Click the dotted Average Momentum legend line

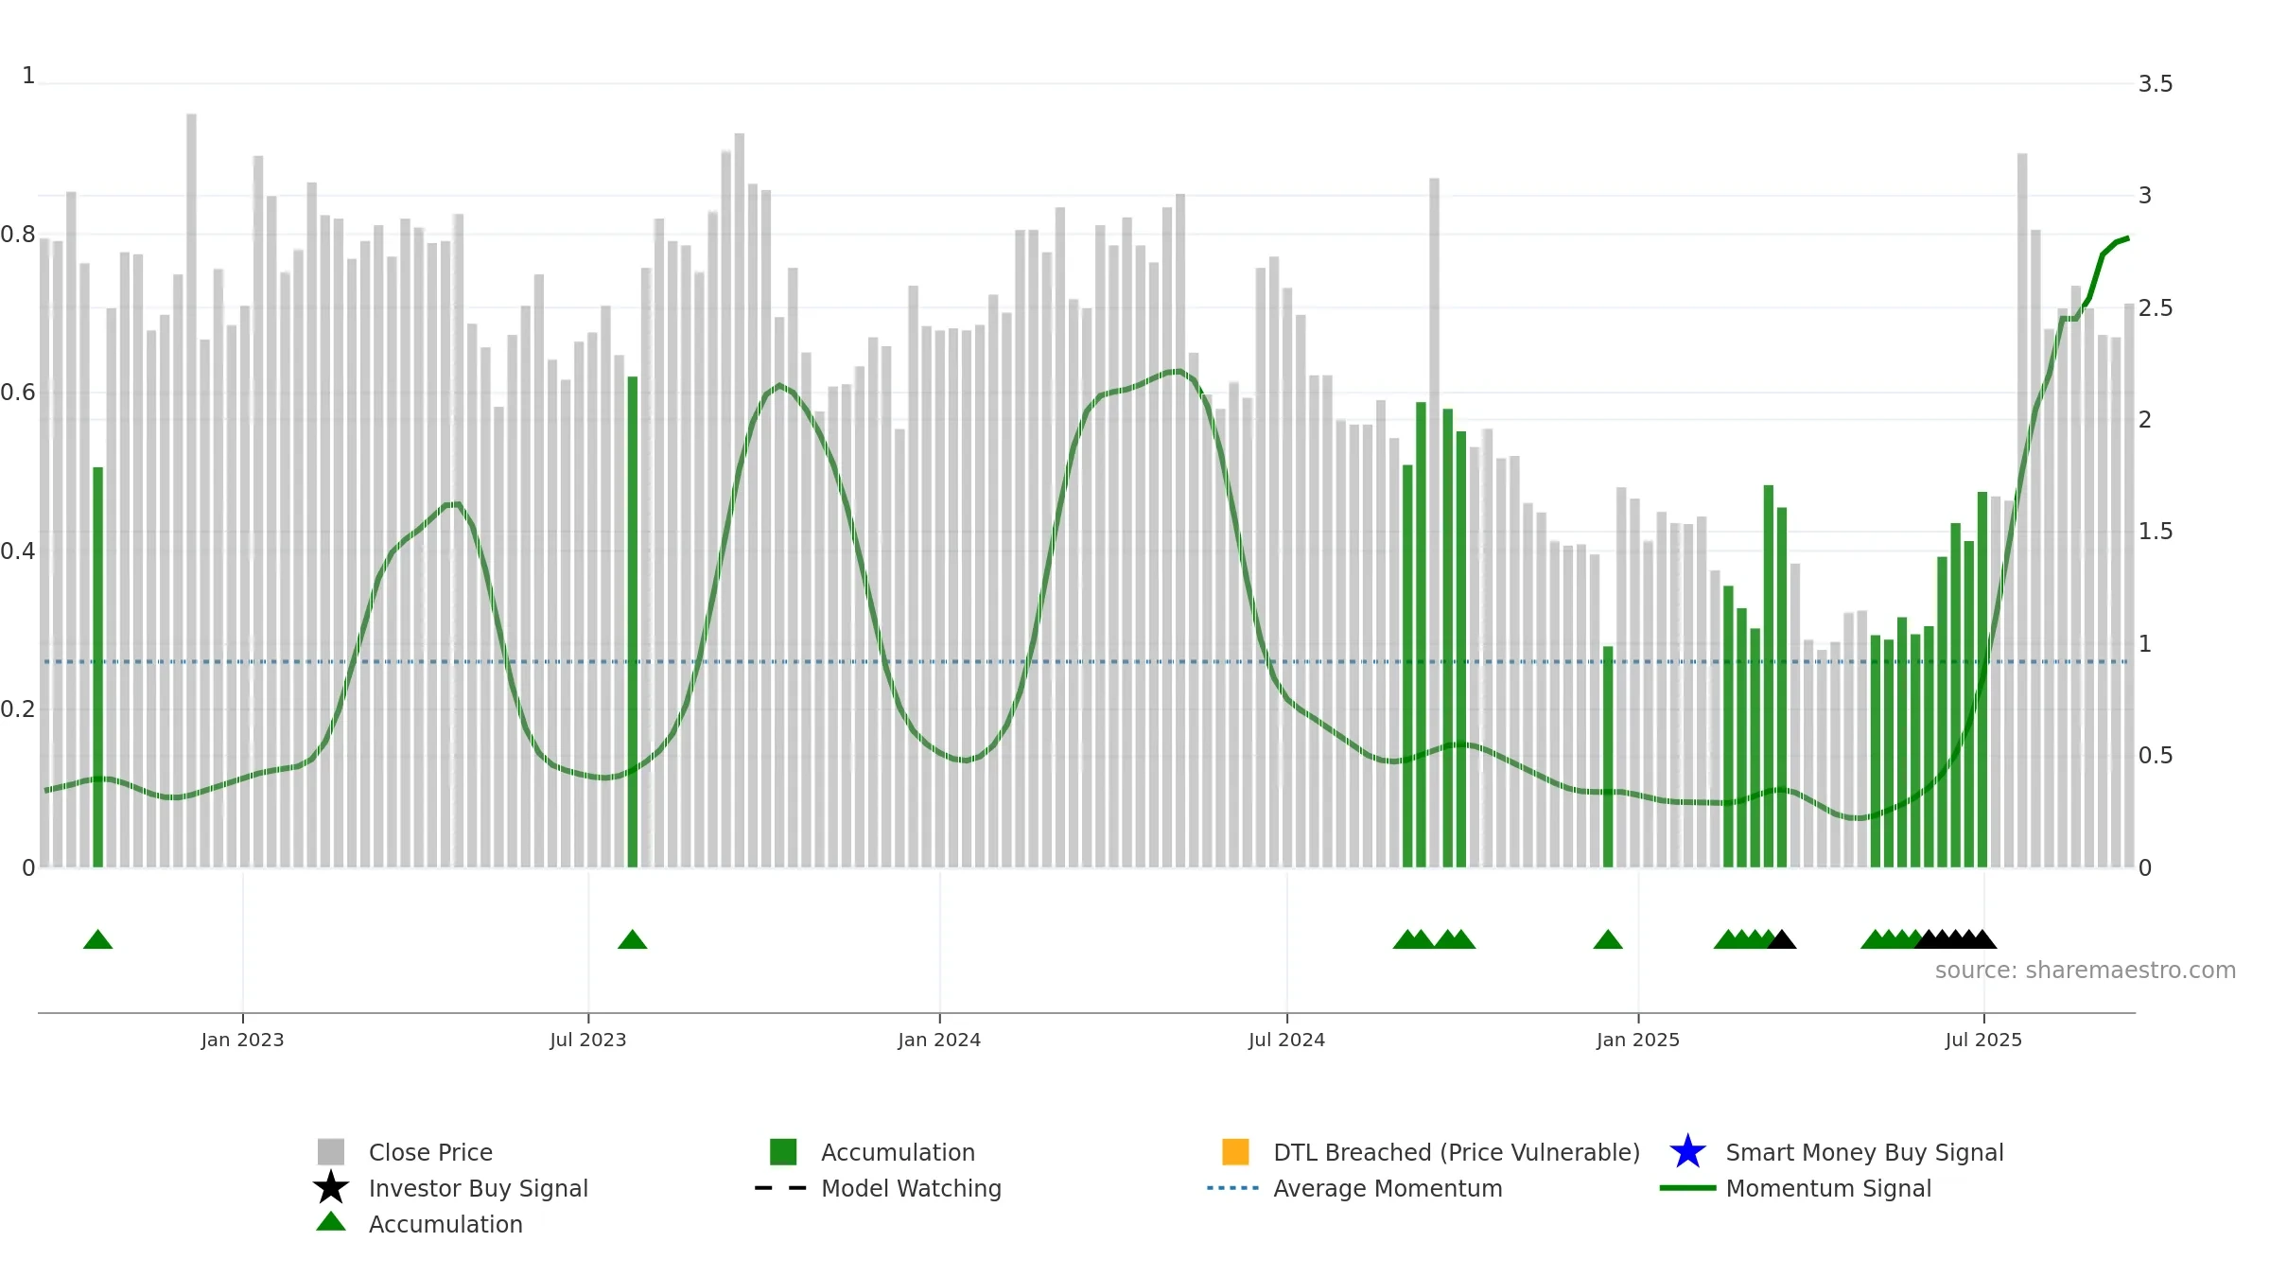click(x=1233, y=1188)
